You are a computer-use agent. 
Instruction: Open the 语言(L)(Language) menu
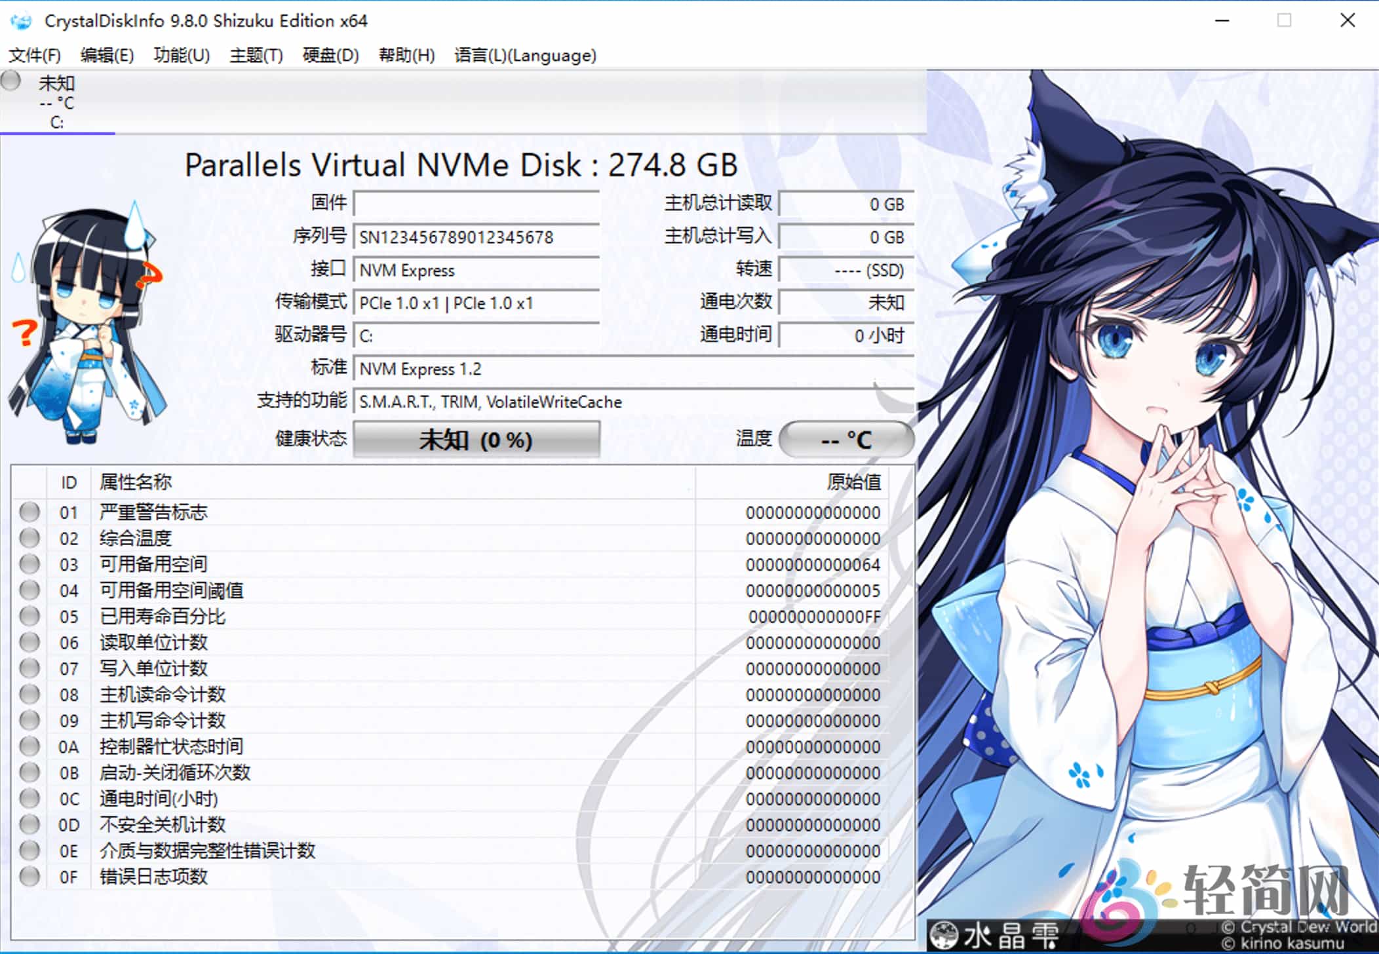coord(524,56)
